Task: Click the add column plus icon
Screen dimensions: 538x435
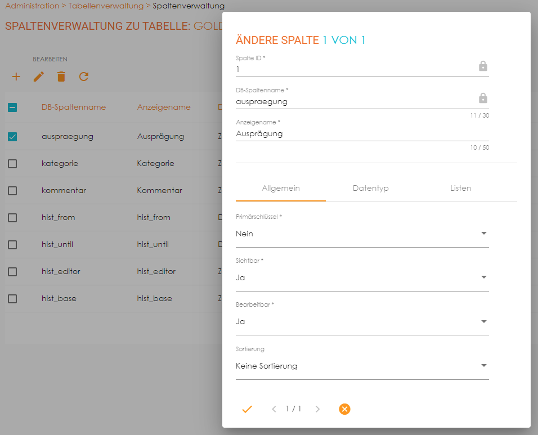Action: click(x=16, y=77)
